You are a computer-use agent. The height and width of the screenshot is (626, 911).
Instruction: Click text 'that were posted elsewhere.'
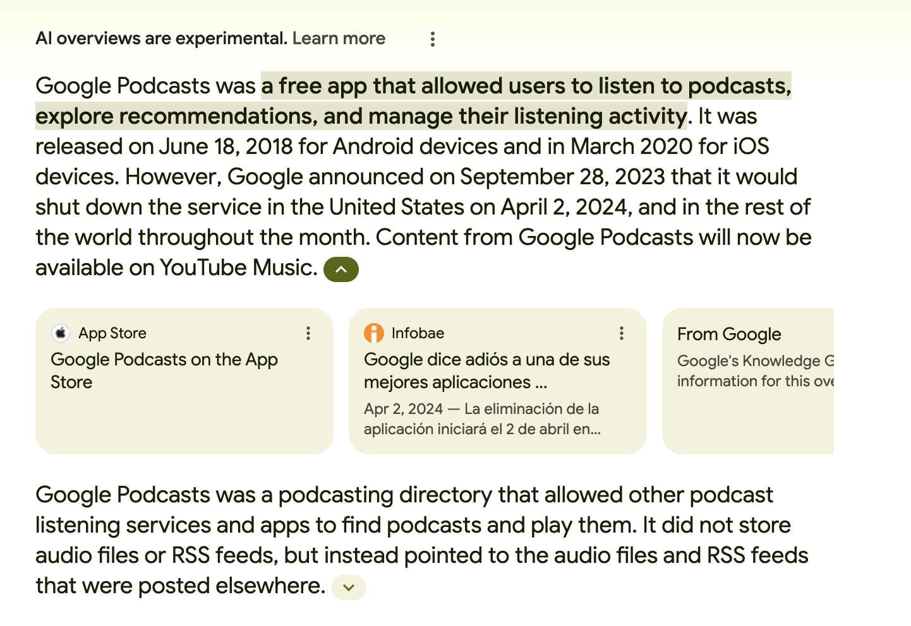point(180,586)
